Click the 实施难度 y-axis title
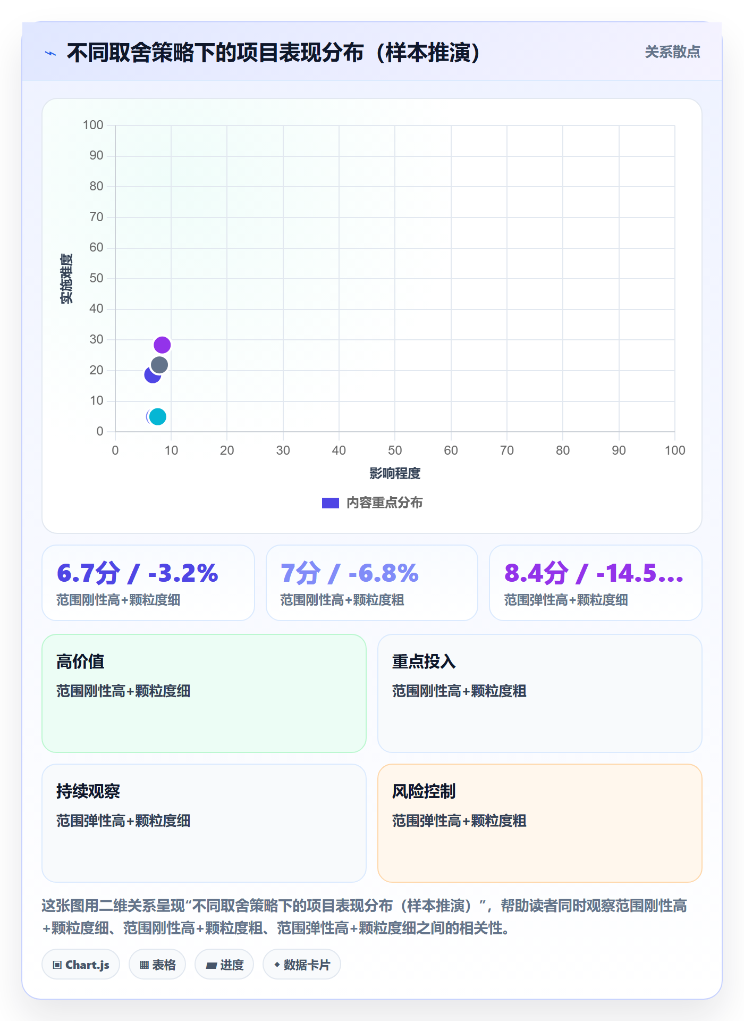 66,279
